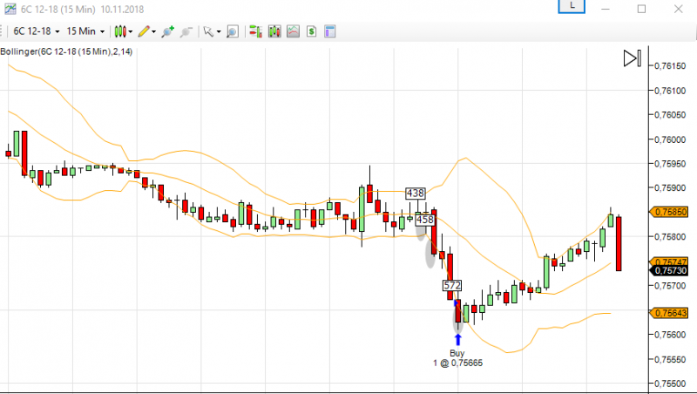The image size is (697, 394).
Task: Activate the zoom frame tool
Action: pos(233,31)
